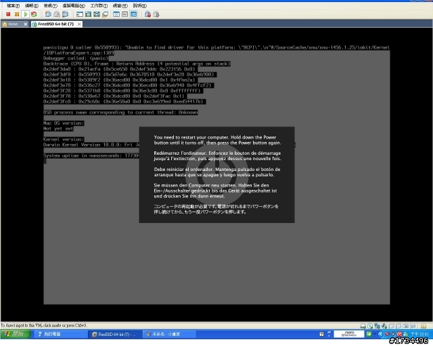The image size is (433, 346).
Task: Open the 檢視(V) menu
Action: (51, 5)
